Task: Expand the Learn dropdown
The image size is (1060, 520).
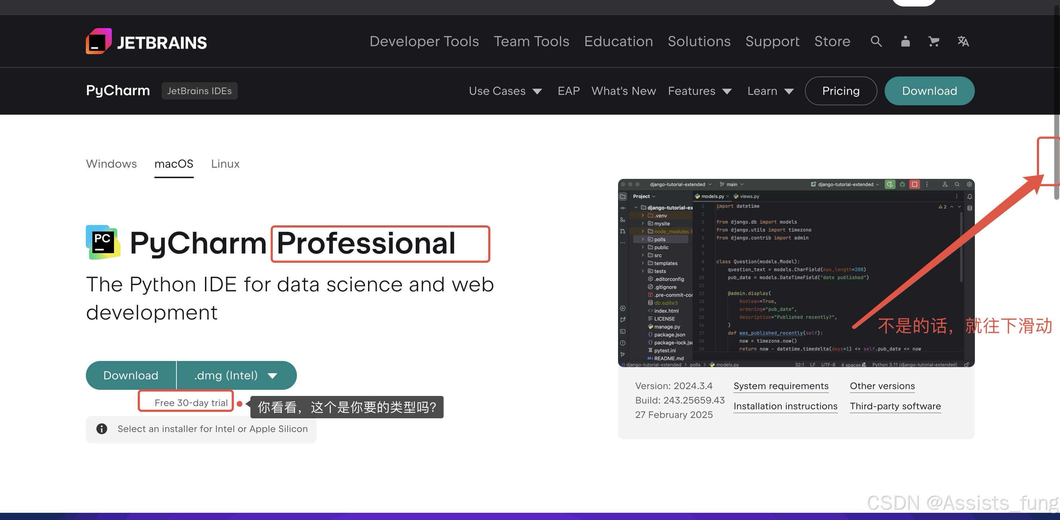Action: pyautogui.click(x=770, y=91)
